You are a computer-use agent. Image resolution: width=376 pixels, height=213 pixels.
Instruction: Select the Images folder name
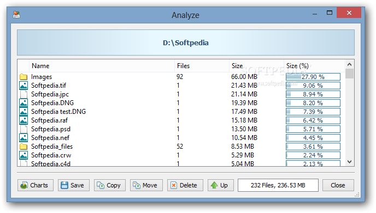pos(42,77)
